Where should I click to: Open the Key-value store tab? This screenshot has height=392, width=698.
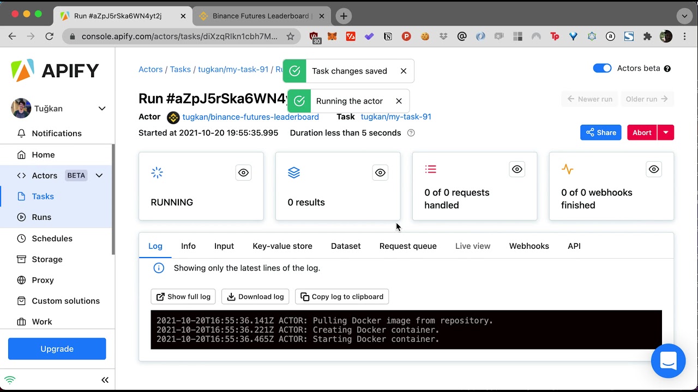[x=282, y=246]
